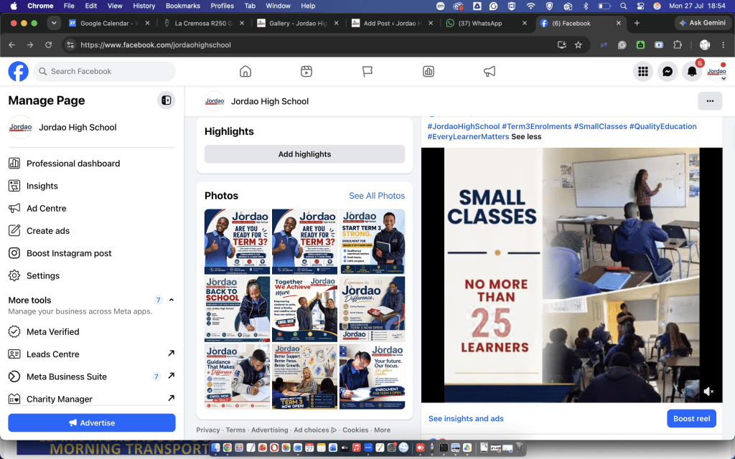735x459 pixels.
Task: Open the Back To School photo thumbnail
Action: coord(237,309)
